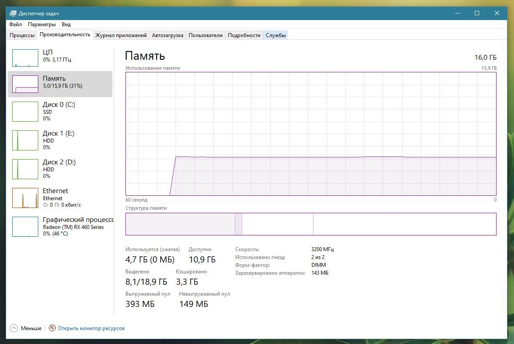The image size is (514, 344).
Task: Click the 'Открыть монитор ресурсов' link
Action: click(91, 328)
